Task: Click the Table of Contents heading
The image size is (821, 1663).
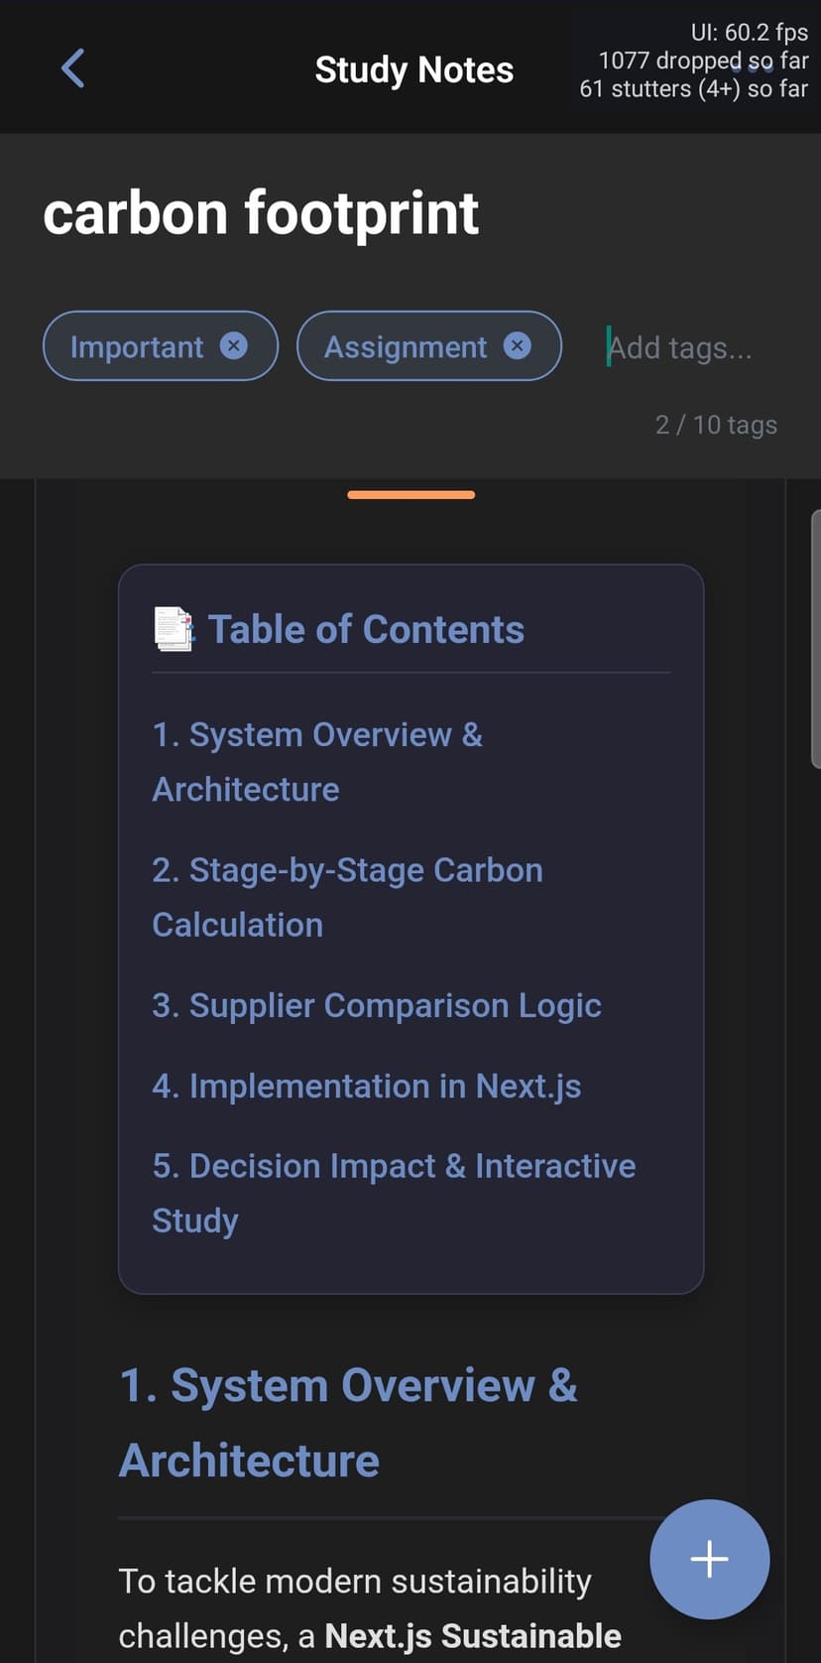Action: click(x=366, y=629)
